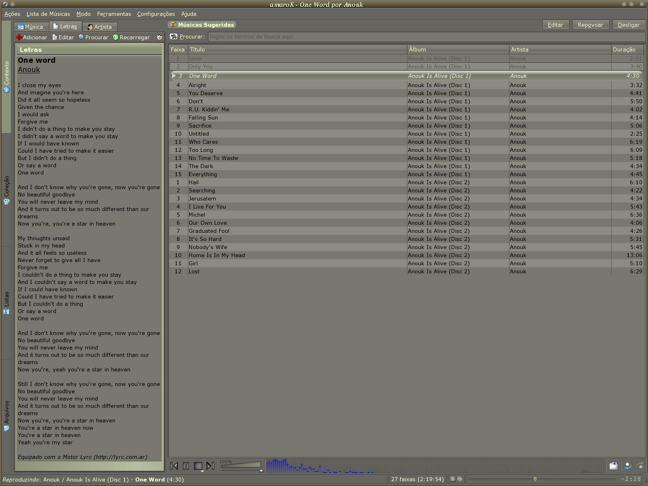Screen dimensions: 648x486
Task: Search lyrics with the Procurar toolbar button
Action: click(x=94, y=37)
